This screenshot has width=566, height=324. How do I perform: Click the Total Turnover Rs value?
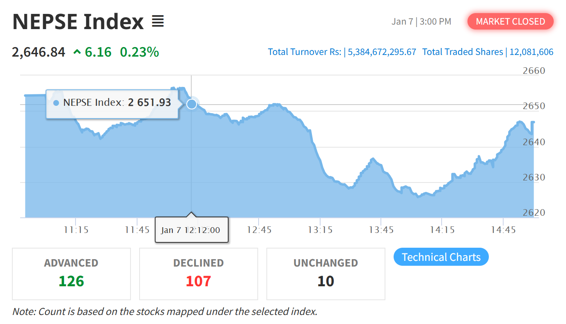point(382,52)
